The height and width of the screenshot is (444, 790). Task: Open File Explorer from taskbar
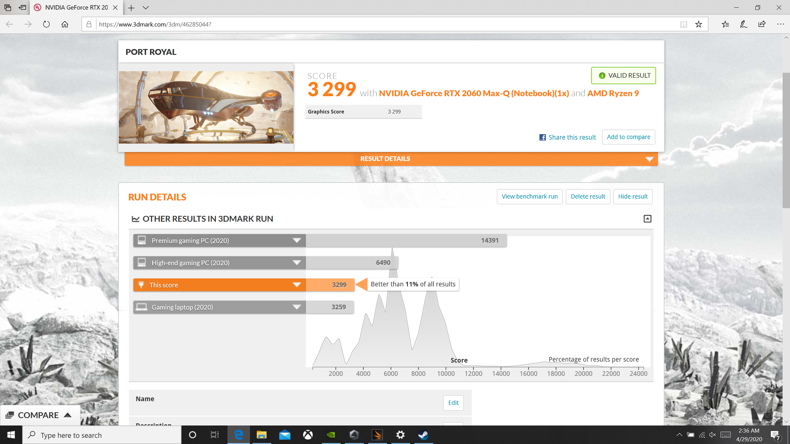[262, 435]
